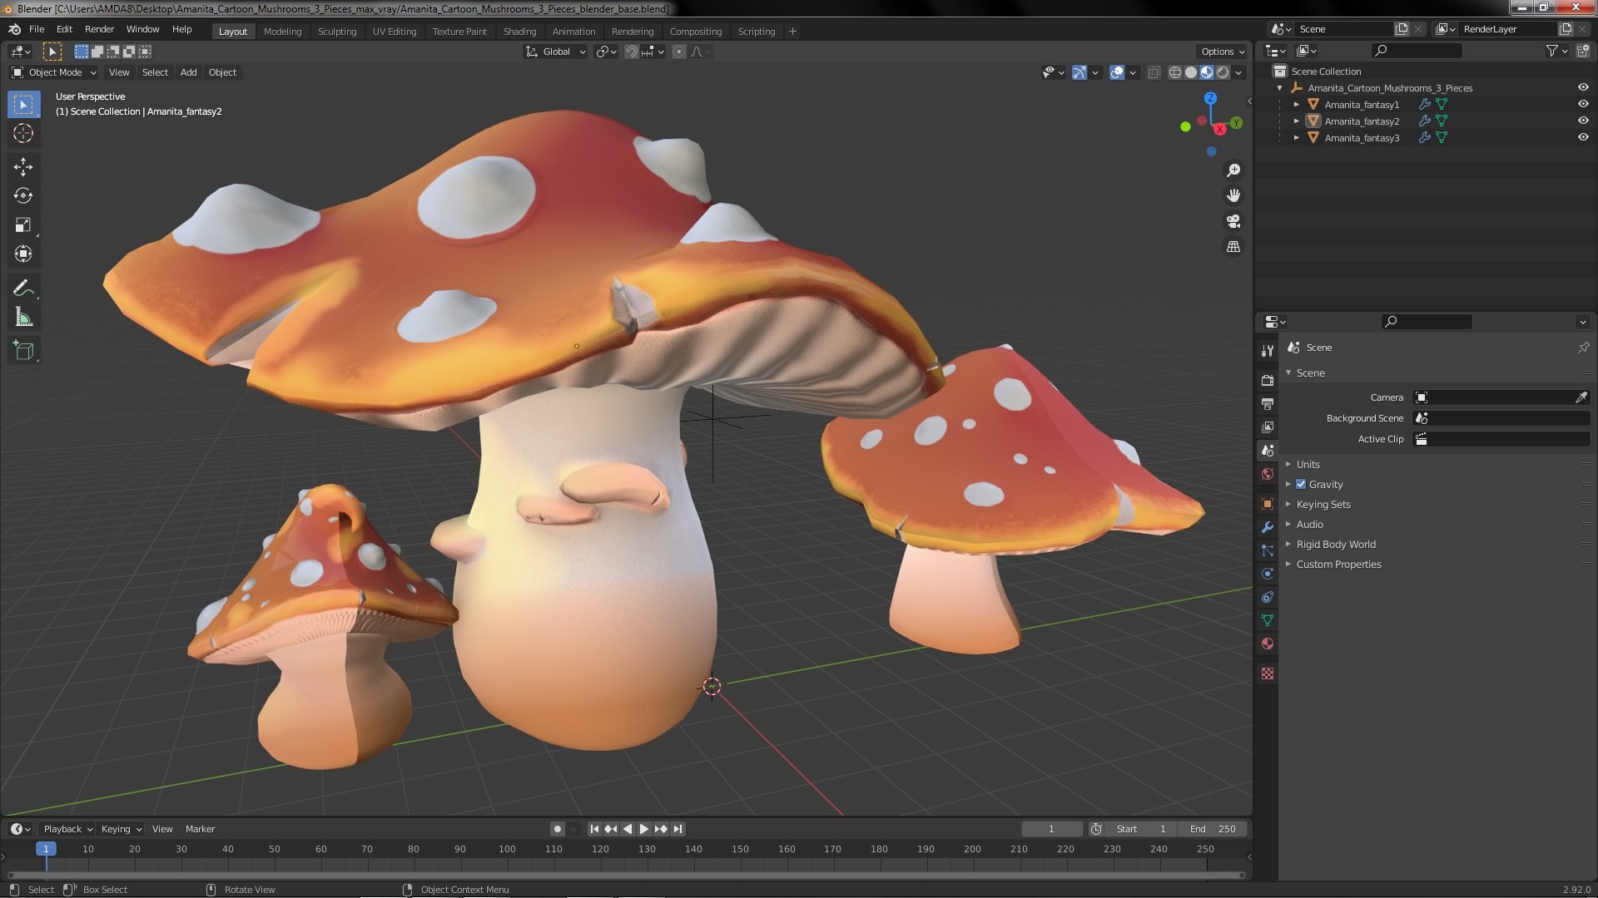The image size is (1598, 898).
Task: Open the Object Mode dropdown
Action: click(x=55, y=72)
